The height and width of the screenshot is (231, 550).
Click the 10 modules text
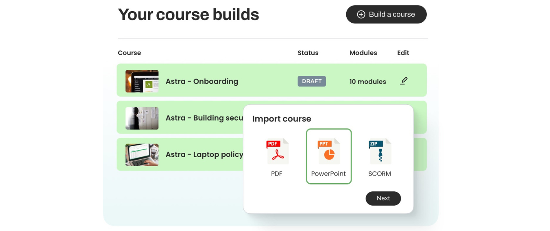pos(367,82)
